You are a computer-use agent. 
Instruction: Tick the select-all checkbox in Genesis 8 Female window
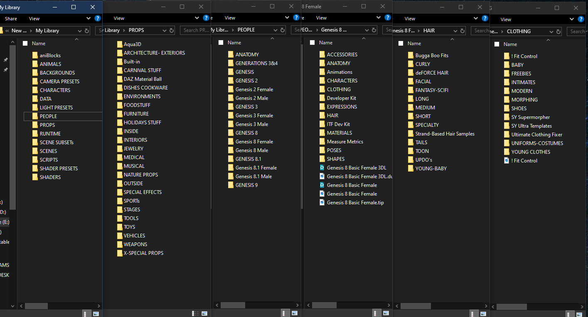click(312, 43)
